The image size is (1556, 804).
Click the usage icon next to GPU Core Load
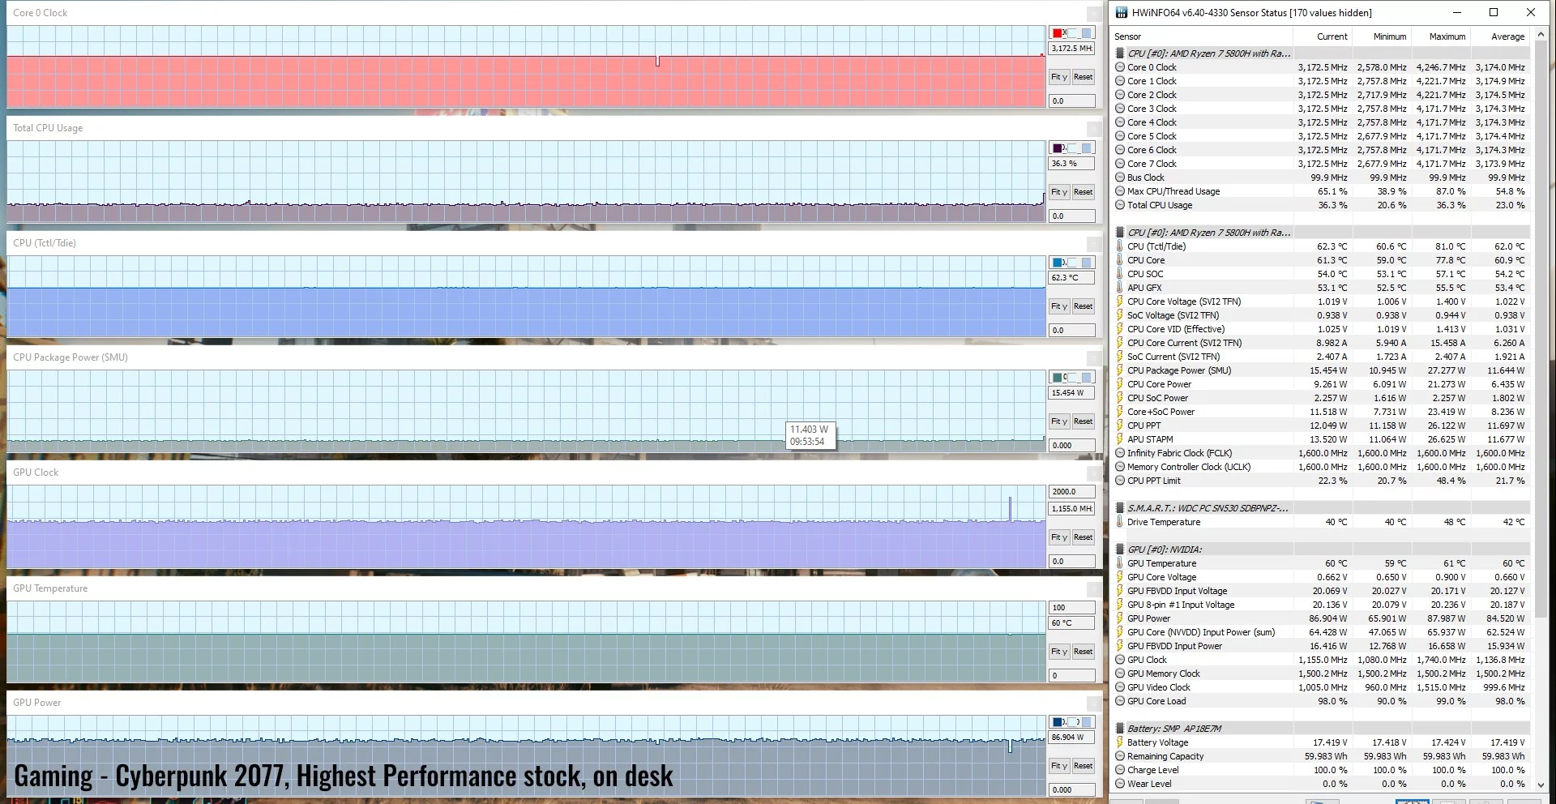point(1121,700)
